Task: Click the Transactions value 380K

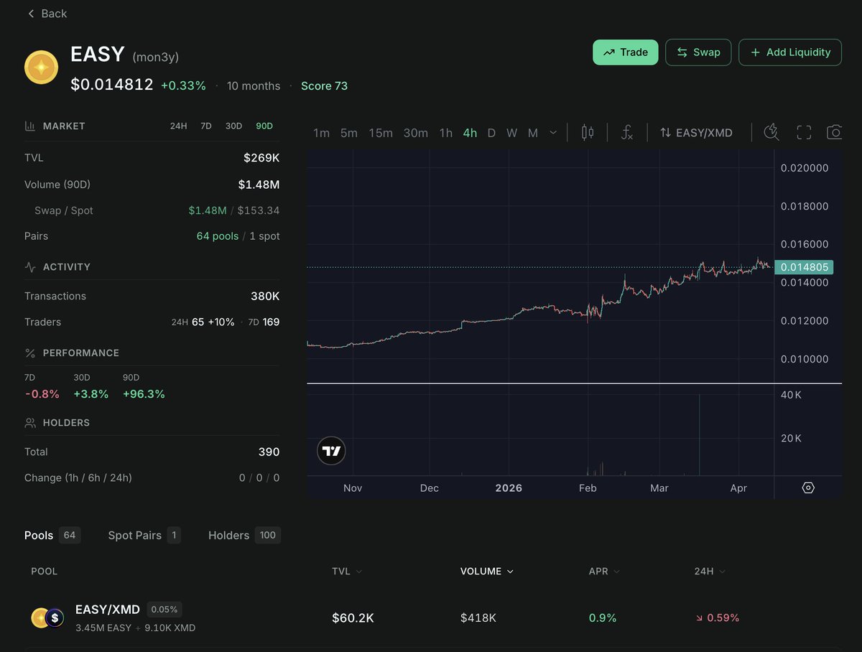Action: tap(264, 296)
